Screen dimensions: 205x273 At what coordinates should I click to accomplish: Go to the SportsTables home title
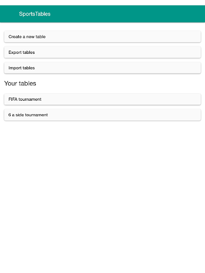(35, 14)
